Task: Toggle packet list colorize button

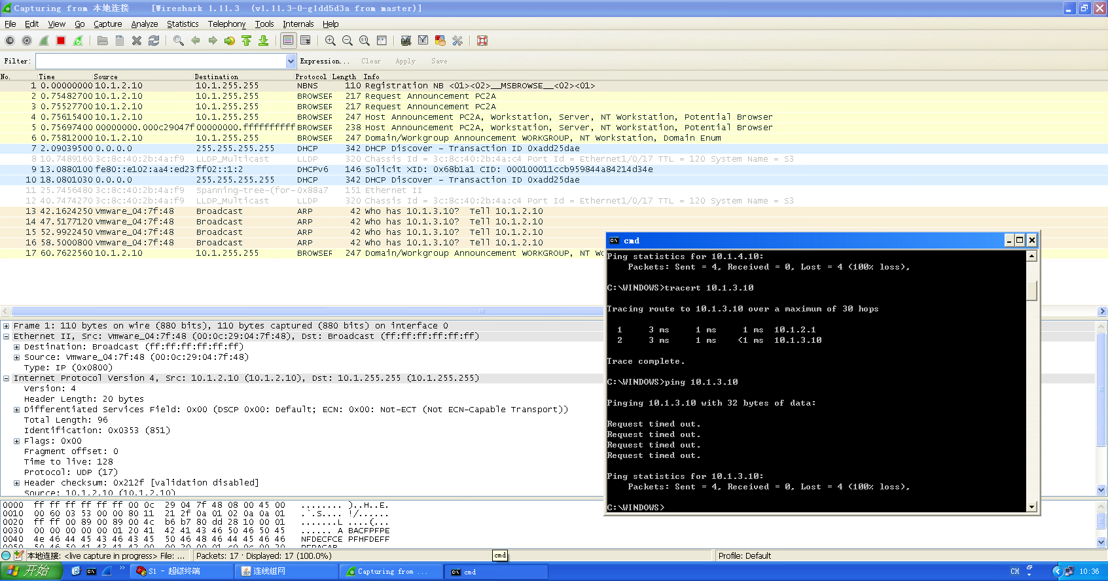Action: point(289,41)
